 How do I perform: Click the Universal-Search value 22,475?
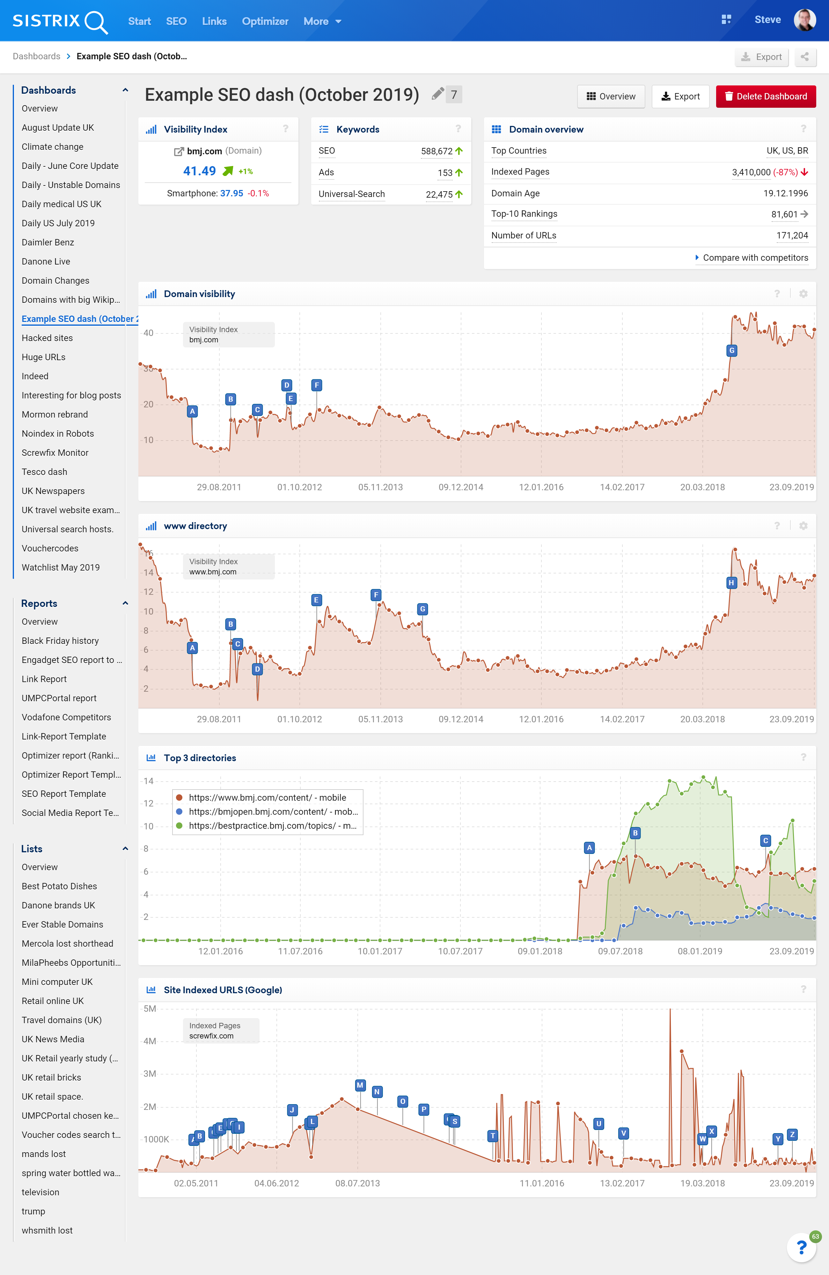(439, 194)
